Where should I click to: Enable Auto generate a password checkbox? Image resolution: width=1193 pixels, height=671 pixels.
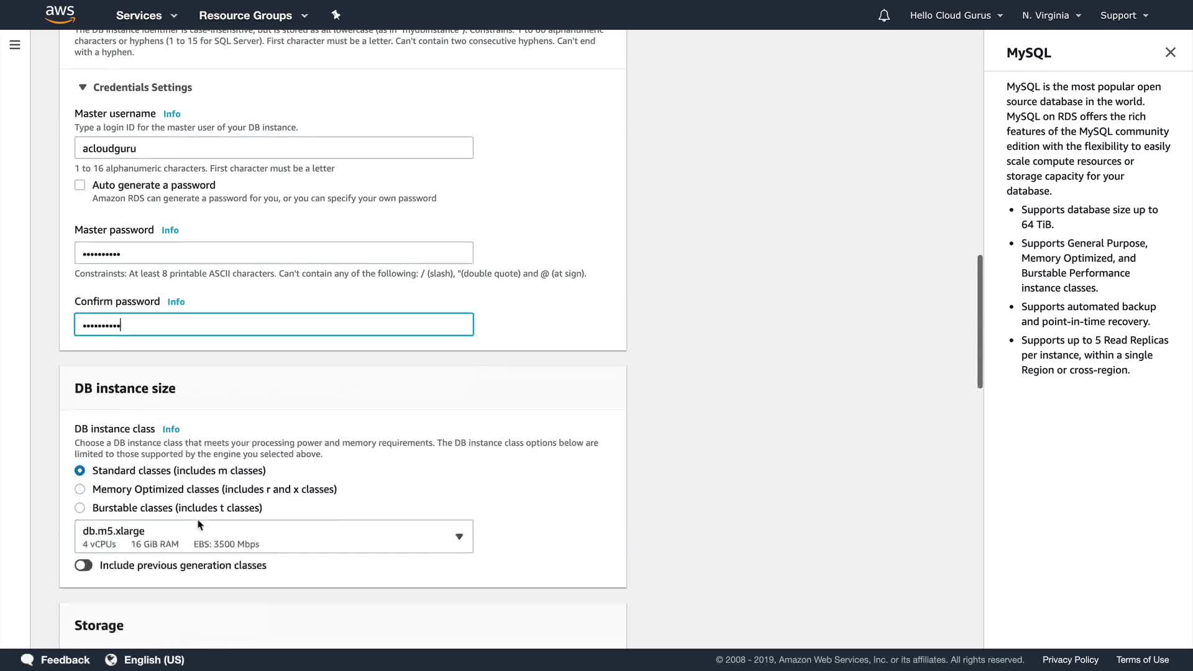point(80,185)
